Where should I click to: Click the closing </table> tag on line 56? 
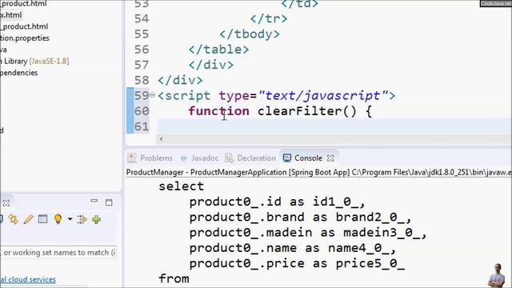click(x=218, y=50)
